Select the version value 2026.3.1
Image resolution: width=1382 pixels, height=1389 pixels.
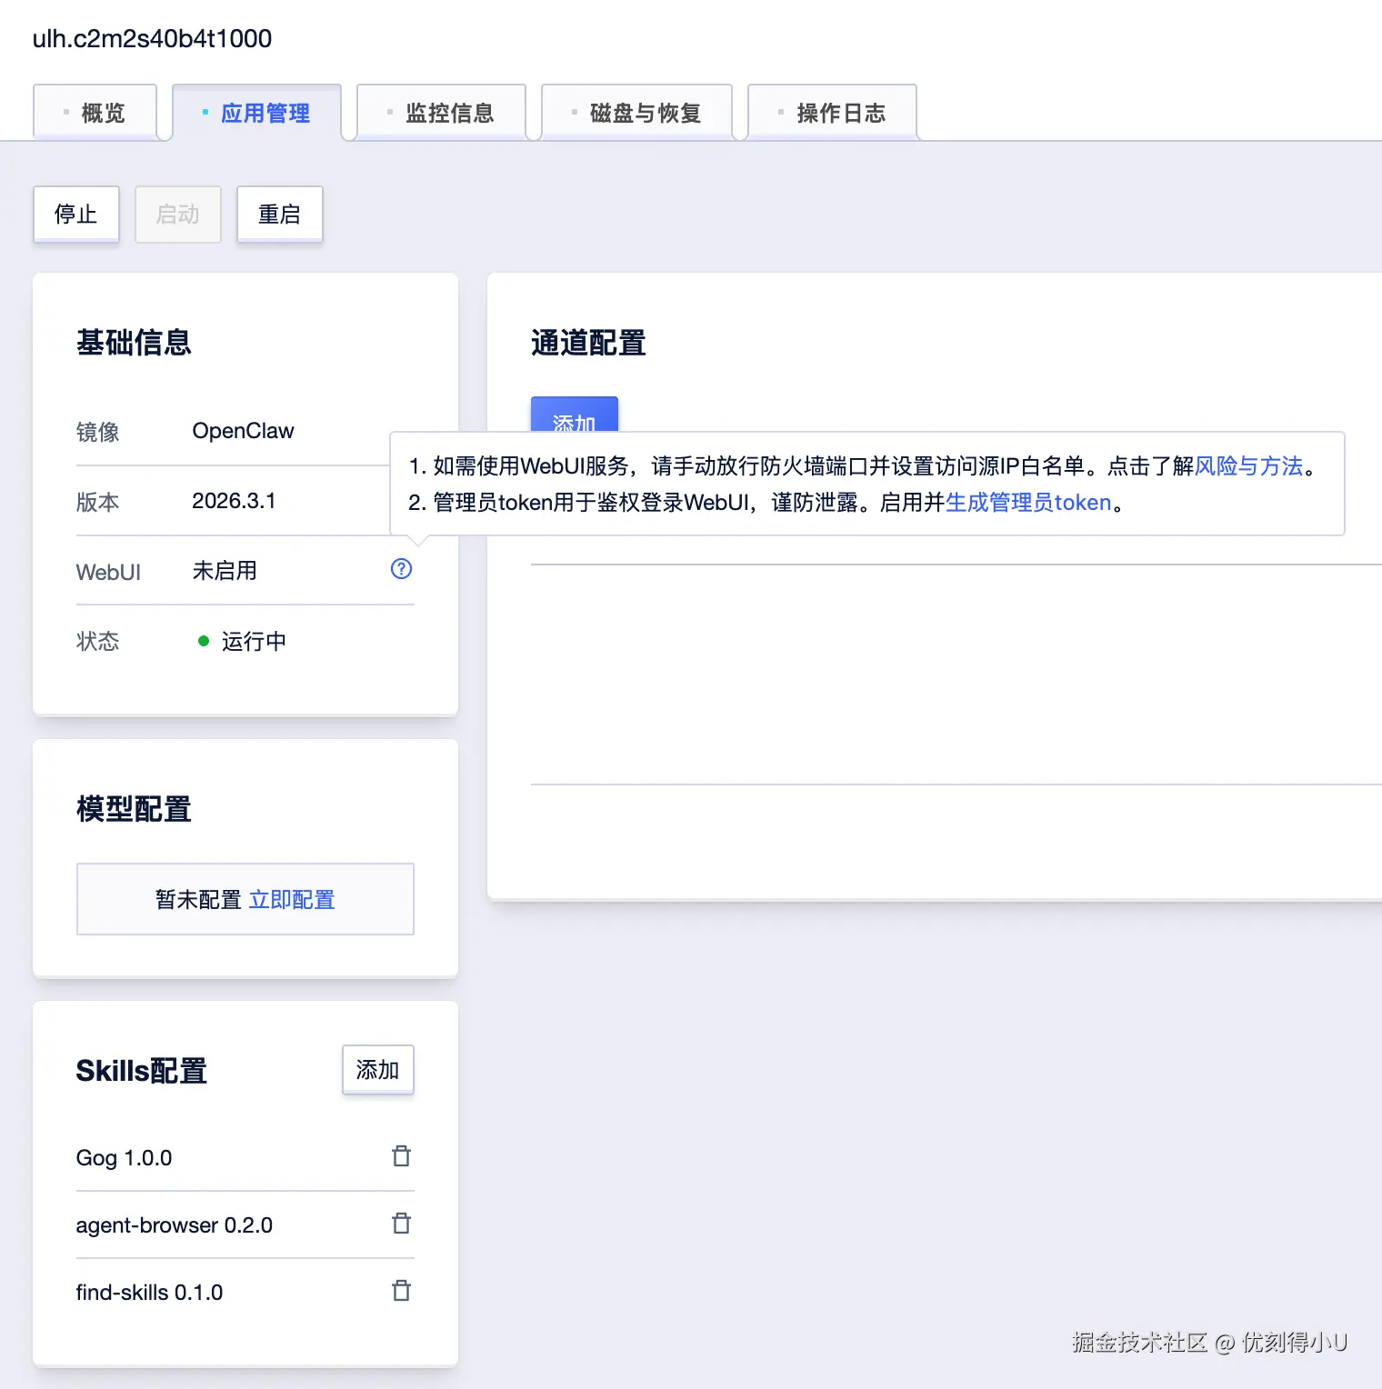[234, 501]
